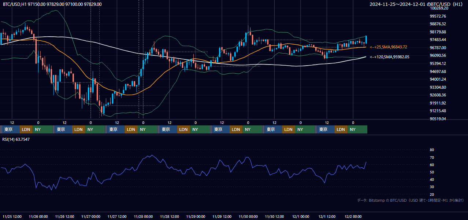Viewport: 468px width, 220px height.
Task: Click the 120 SMA 95982.05 indicator label
Action: tap(390, 57)
